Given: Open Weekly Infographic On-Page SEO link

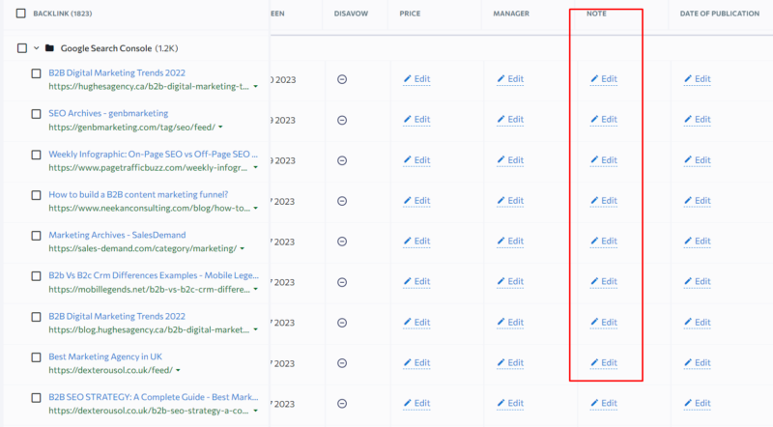Looking at the screenshot, I should (x=154, y=155).
